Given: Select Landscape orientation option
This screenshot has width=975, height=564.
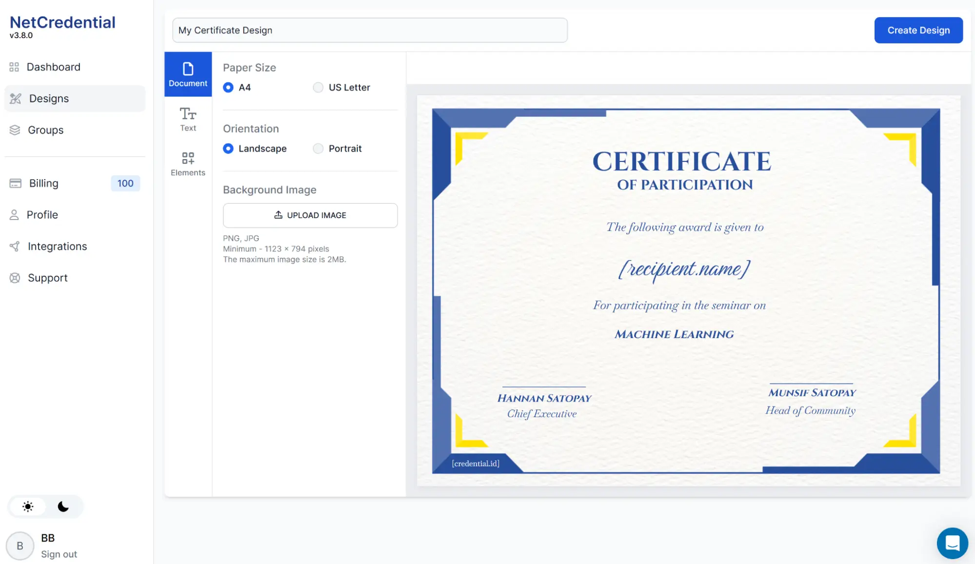Looking at the screenshot, I should click(x=228, y=148).
